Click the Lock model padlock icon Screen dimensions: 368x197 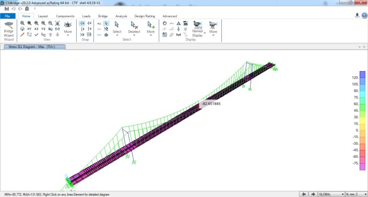click(x=27, y=9)
